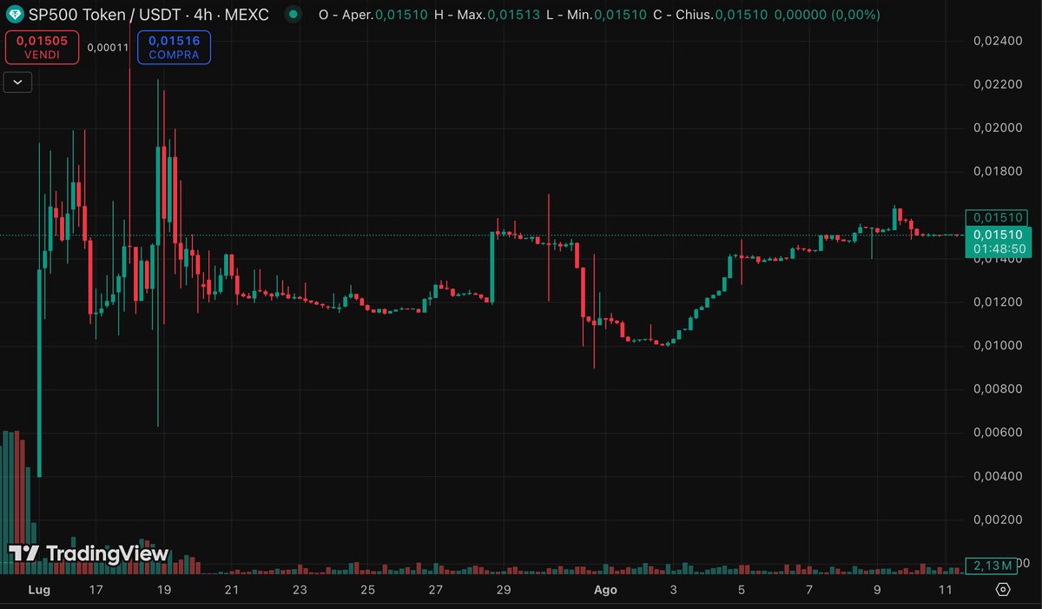Image resolution: width=1042 pixels, height=609 pixels.
Task: Click the 0,00400 price axis label
Action: [x=997, y=476]
